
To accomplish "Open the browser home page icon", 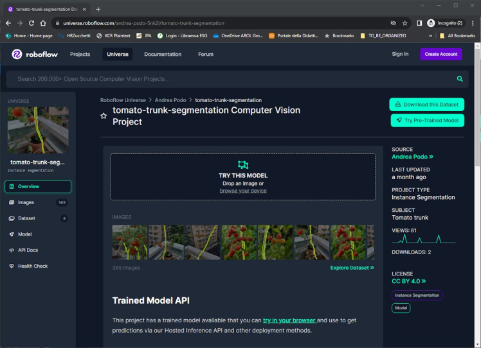I will click(43, 22).
